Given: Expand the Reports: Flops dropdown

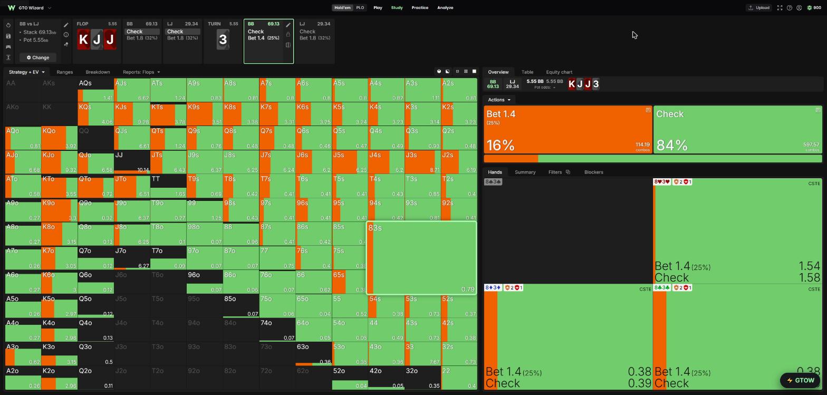Looking at the screenshot, I should coord(141,72).
